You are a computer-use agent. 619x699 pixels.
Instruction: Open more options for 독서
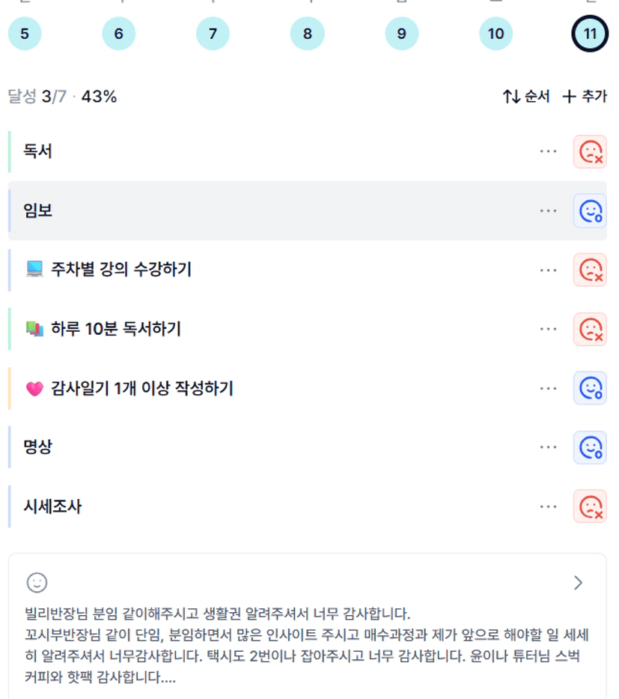pos(549,151)
